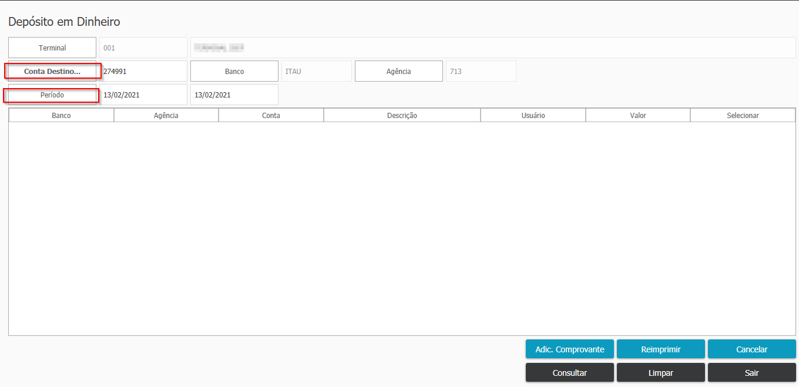Viewport: 799px width, 387px height.
Task: Click the Descrição column header
Action: 402,115
